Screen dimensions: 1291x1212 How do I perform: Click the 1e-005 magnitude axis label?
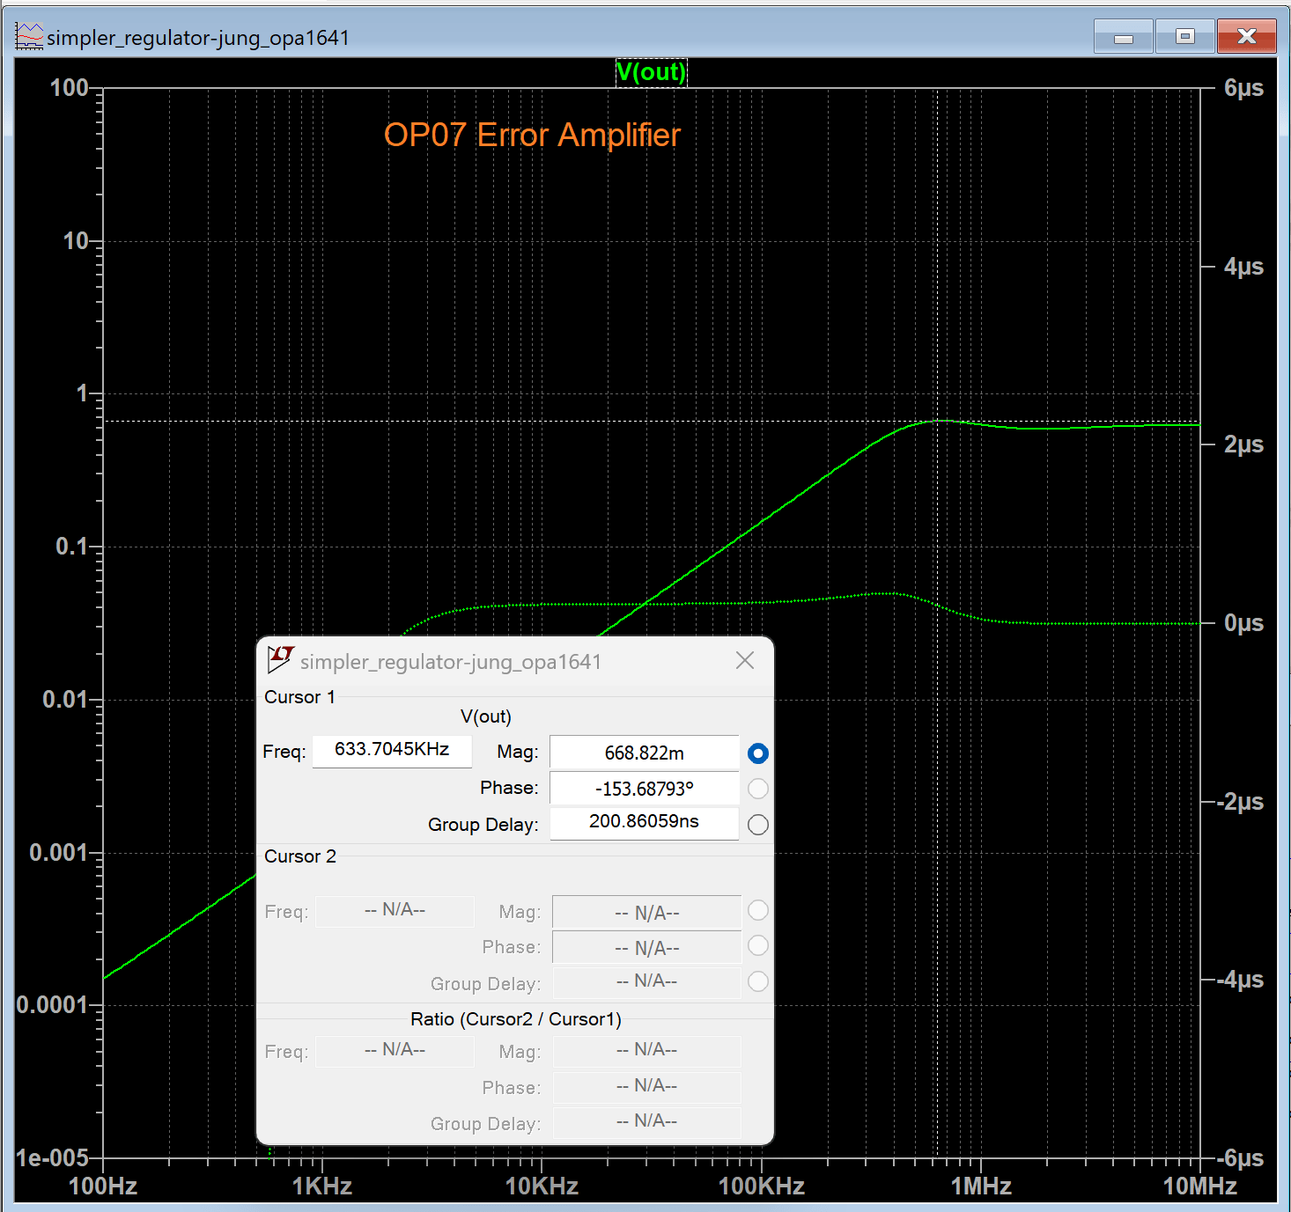(52, 1158)
